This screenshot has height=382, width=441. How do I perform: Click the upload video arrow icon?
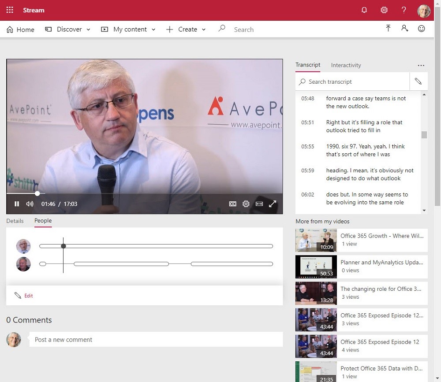point(388,29)
